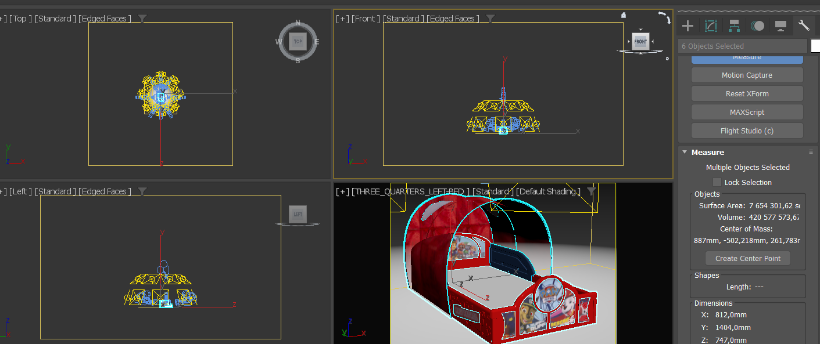Open the Standard menu in Front viewport
This screenshot has height=344, width=820.
[x=403, y=19]
